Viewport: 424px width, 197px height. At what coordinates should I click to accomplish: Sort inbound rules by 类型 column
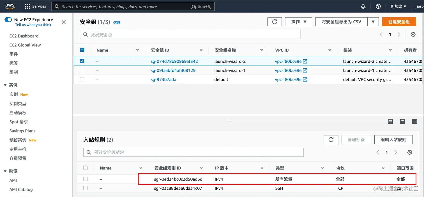pos(322,168)
